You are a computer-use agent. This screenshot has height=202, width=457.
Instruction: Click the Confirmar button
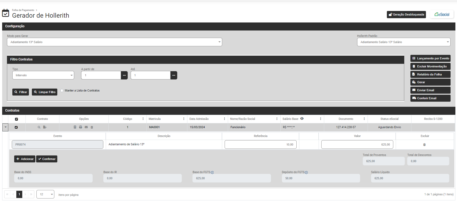[x=47, y=159]
